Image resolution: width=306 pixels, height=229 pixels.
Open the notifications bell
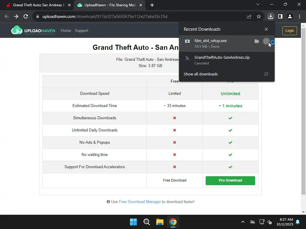pos(298,222)
